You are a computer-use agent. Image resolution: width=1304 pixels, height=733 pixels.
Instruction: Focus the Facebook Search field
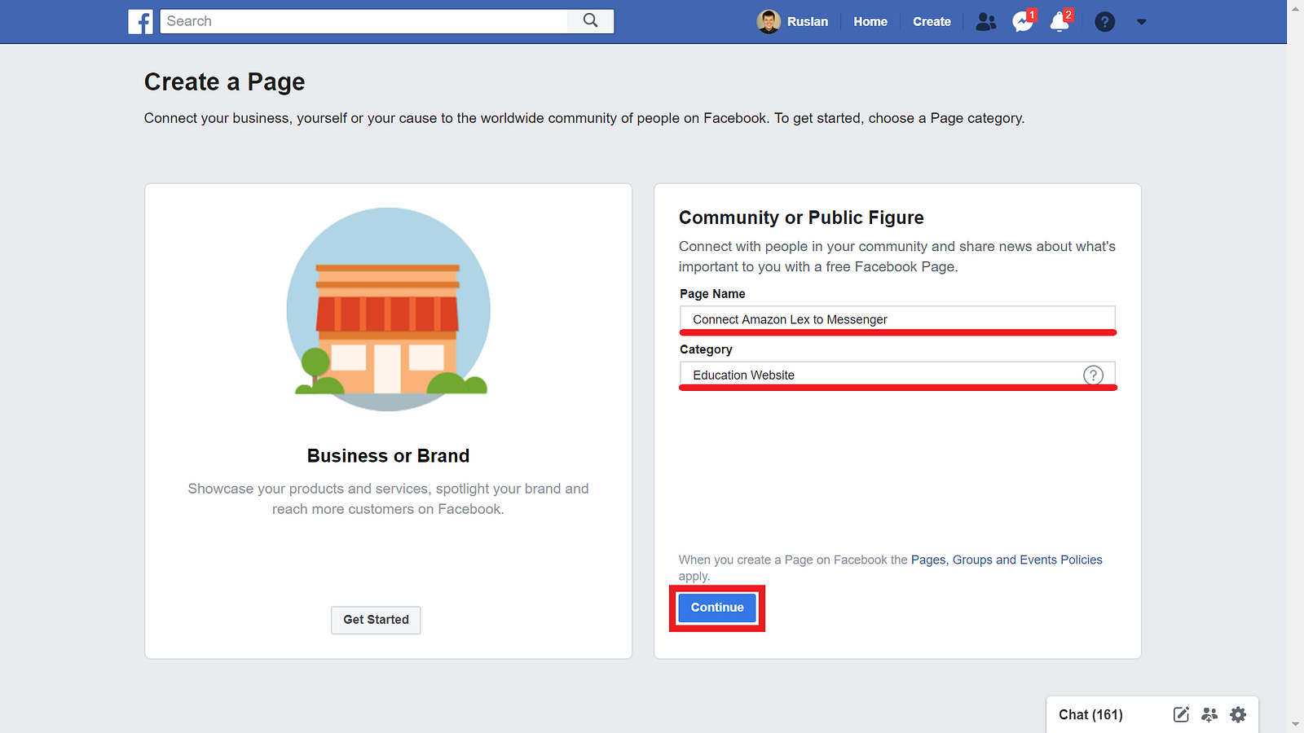pos(364,21)
